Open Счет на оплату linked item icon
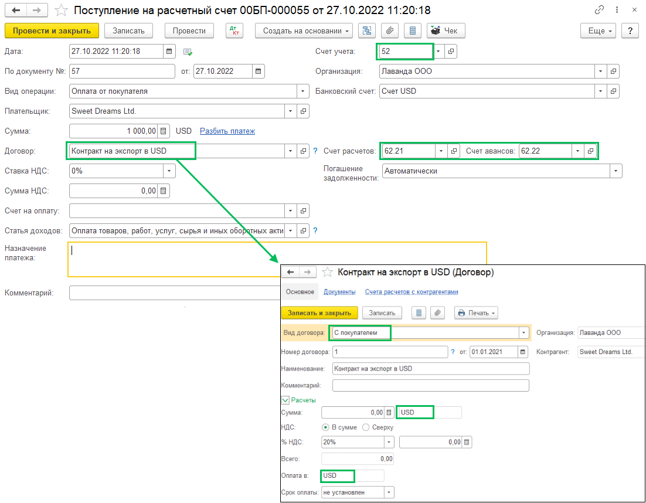This screenshot has width=646, height=503. [303, 210]
